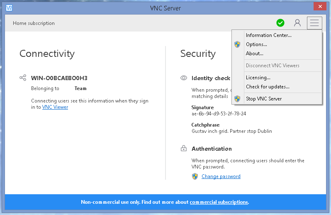
Task: Select Check for updates... menu item
Action: tap(268, 87)
